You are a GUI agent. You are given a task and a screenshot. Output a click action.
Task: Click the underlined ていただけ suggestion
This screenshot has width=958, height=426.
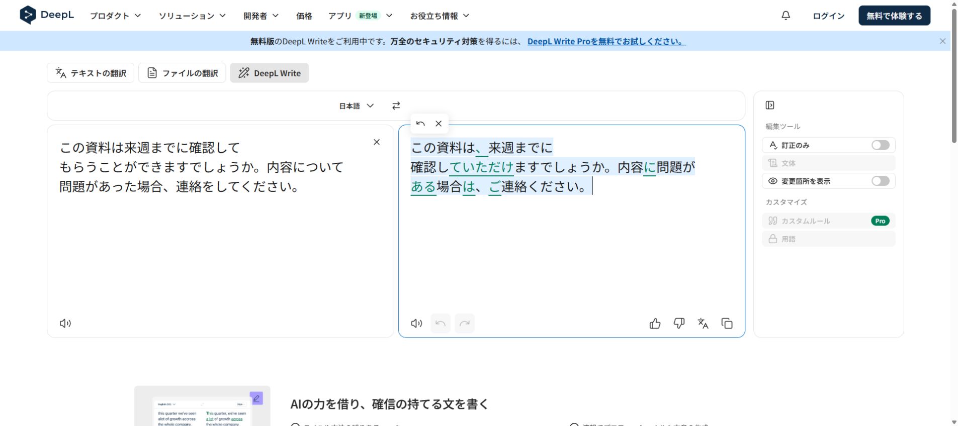(481, 167)
